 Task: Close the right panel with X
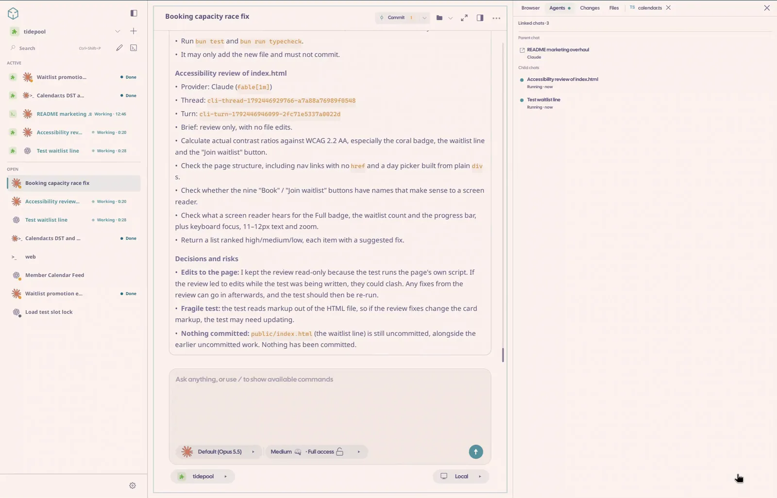click(767, 8)
